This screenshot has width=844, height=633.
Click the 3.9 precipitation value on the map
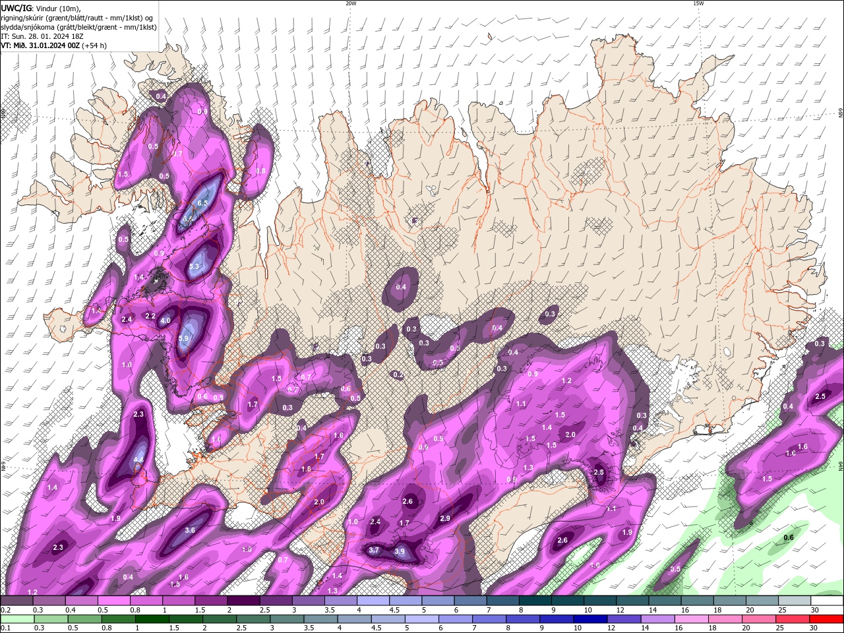click(x=400, y=551)
